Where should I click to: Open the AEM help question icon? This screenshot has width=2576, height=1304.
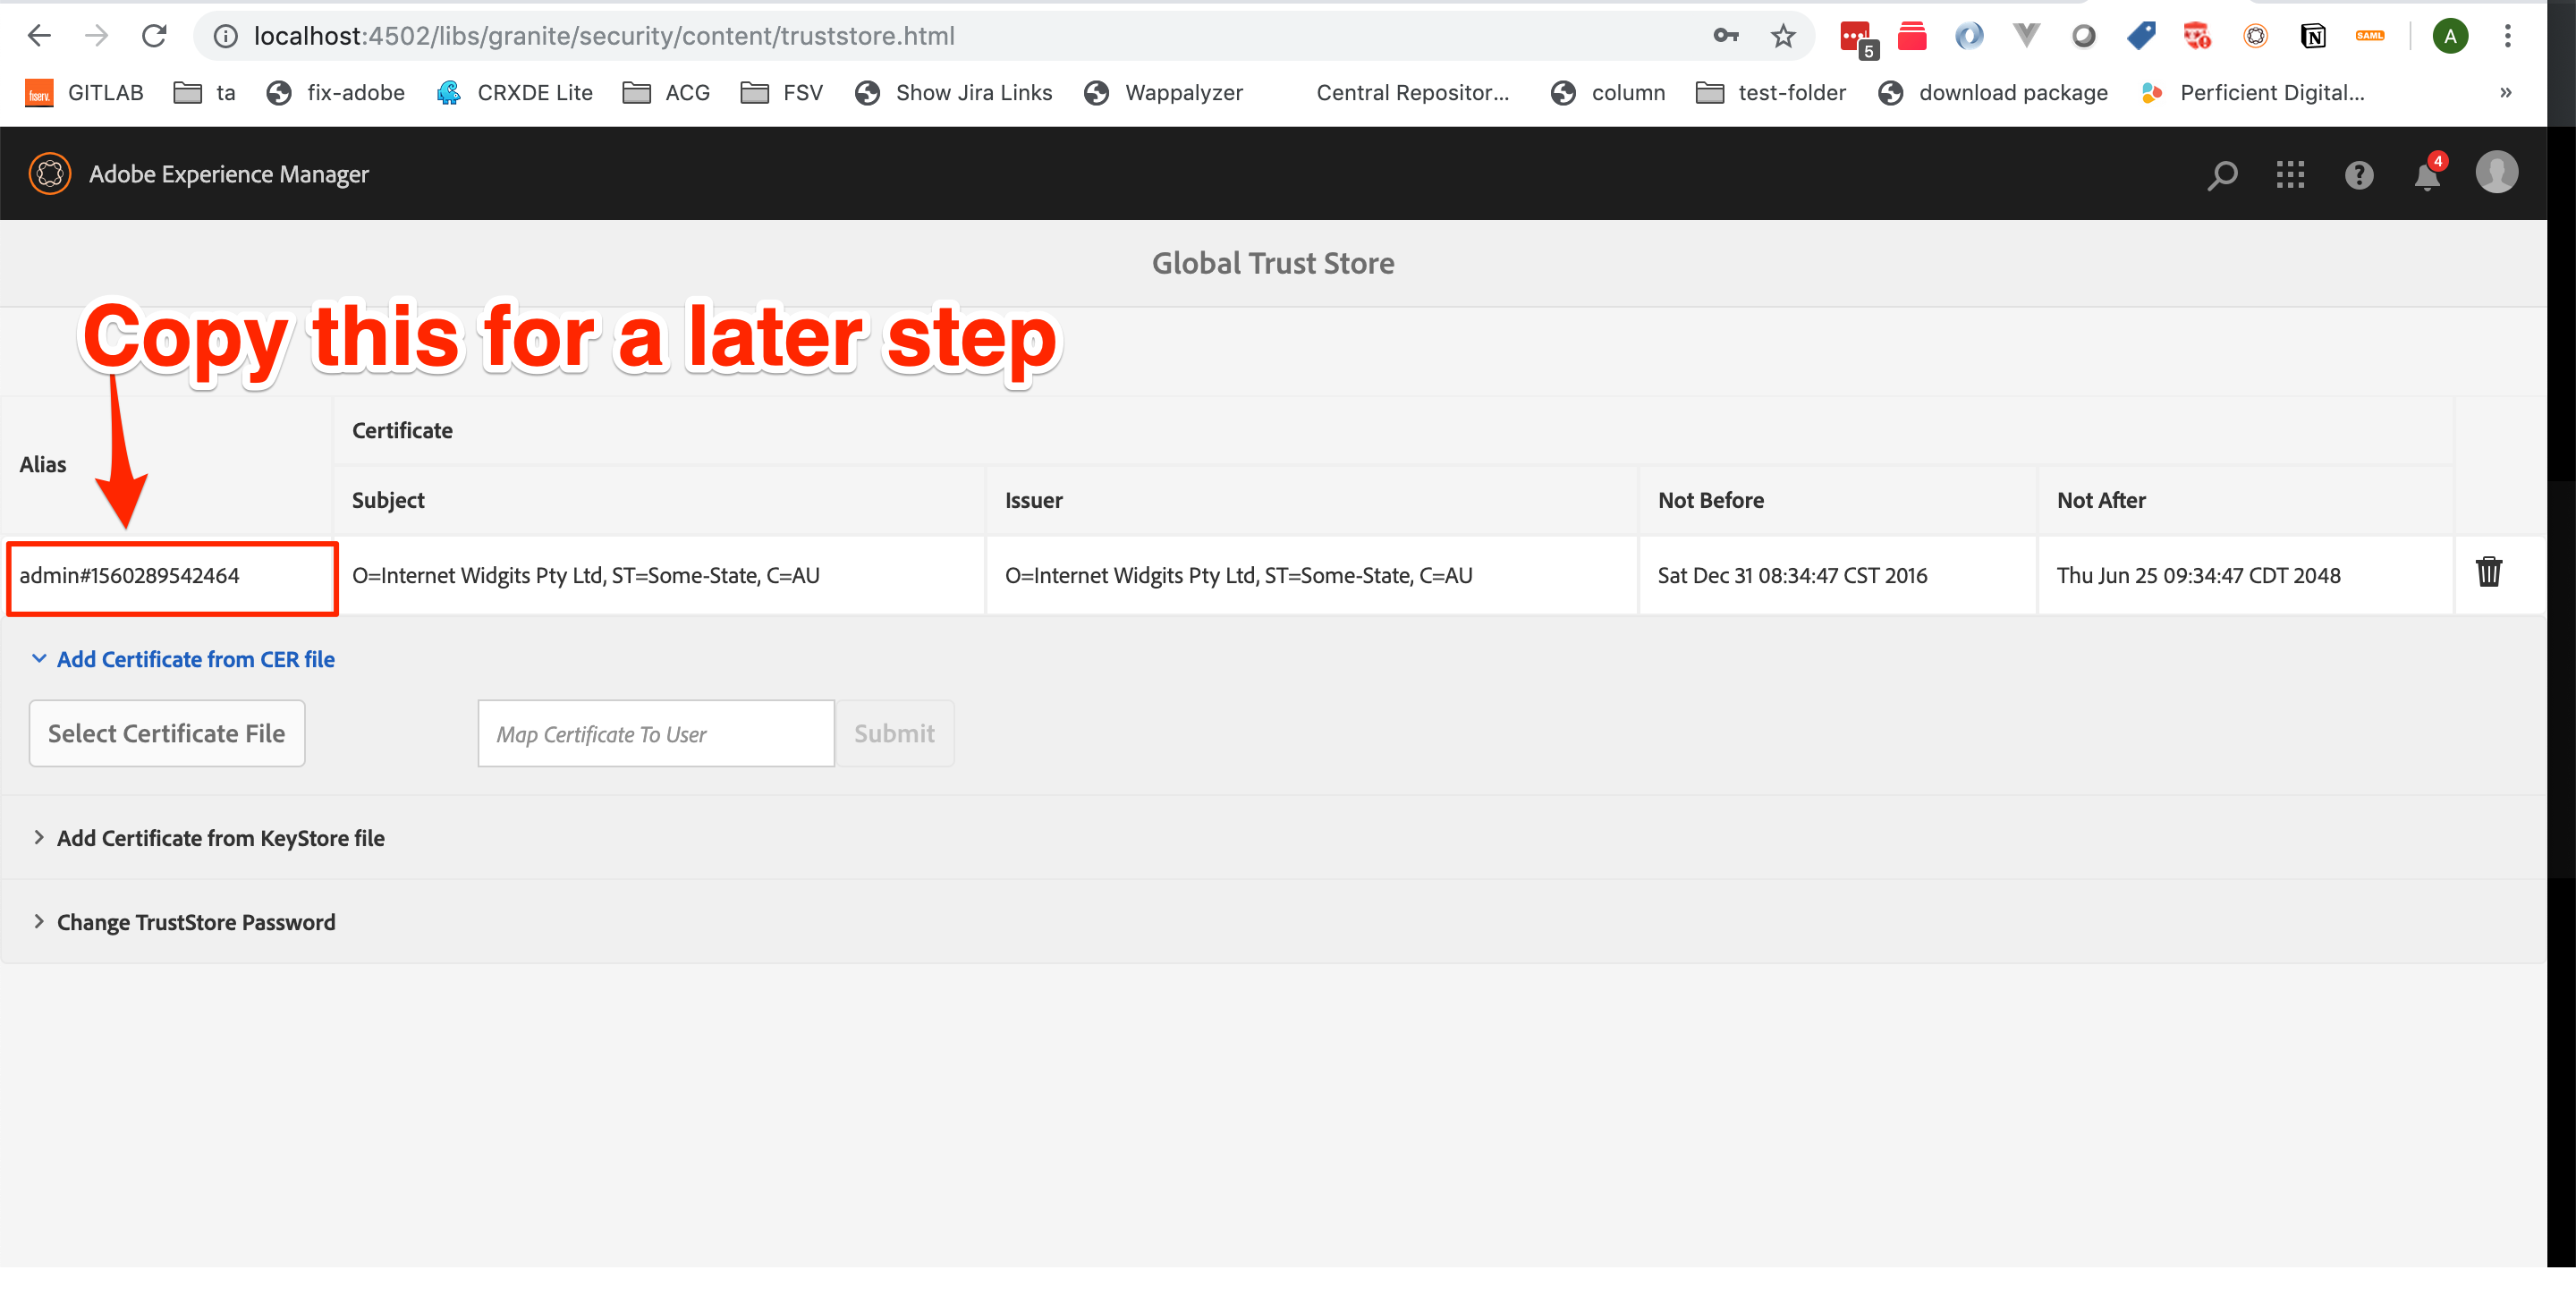pos(2358,175)
